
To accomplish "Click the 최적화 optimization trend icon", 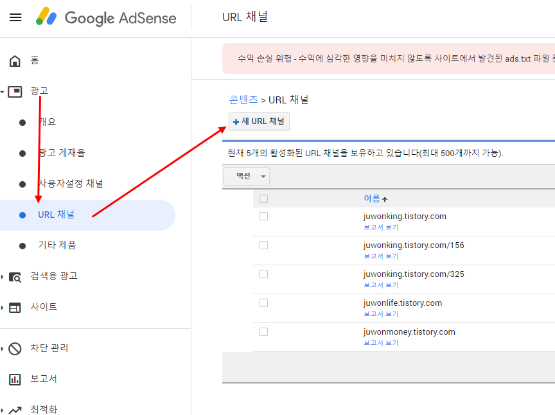I will (15, 410).
